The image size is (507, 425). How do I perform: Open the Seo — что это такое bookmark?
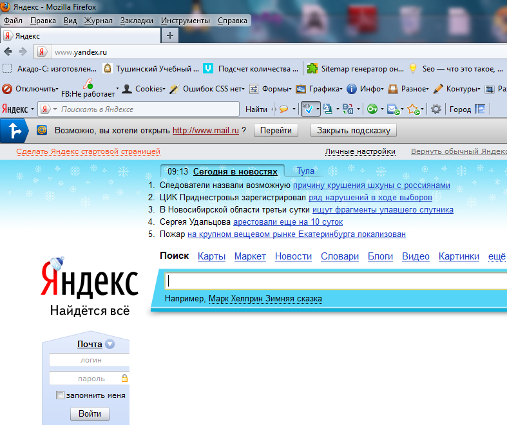point(456,68)
